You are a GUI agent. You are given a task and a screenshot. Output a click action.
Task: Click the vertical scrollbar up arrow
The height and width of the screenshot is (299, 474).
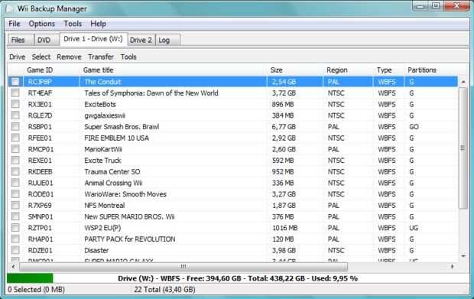coord(463,82)
